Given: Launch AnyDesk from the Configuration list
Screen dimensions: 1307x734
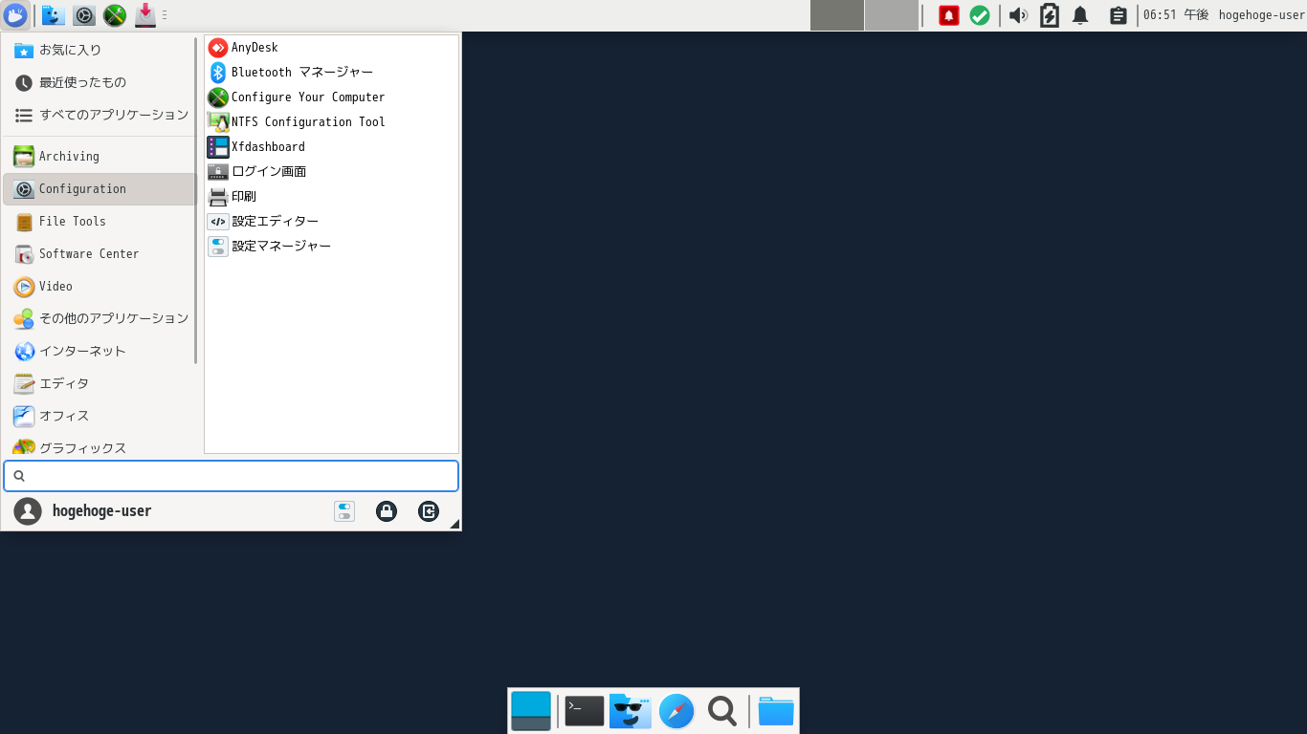Looking at the screenshot, I should click(x=331, y=47).
